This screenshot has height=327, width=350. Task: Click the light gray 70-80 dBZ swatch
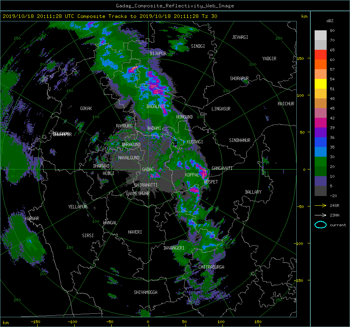[320, 35]
